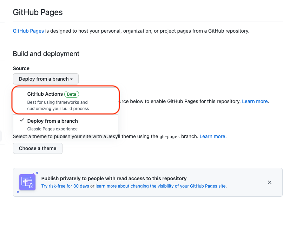Click the GitHub Pages heading
302x244 pixels.
[38, 12]
